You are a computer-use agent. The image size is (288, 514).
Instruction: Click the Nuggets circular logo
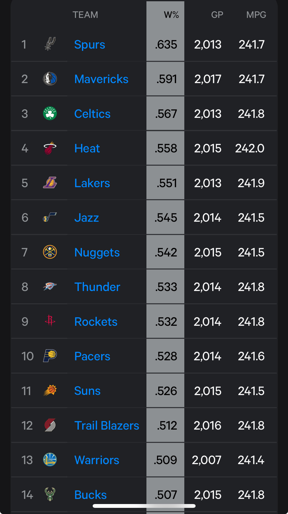pyautogui.click(x=50, y=252)
